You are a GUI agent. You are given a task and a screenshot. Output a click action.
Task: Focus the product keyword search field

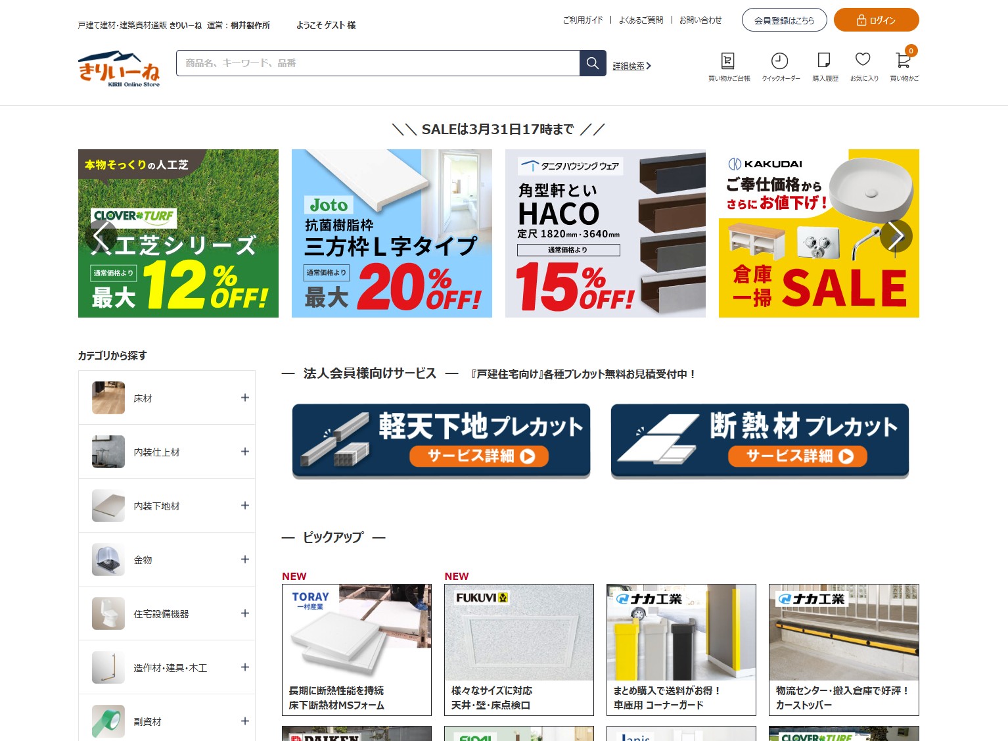[378, 63]
